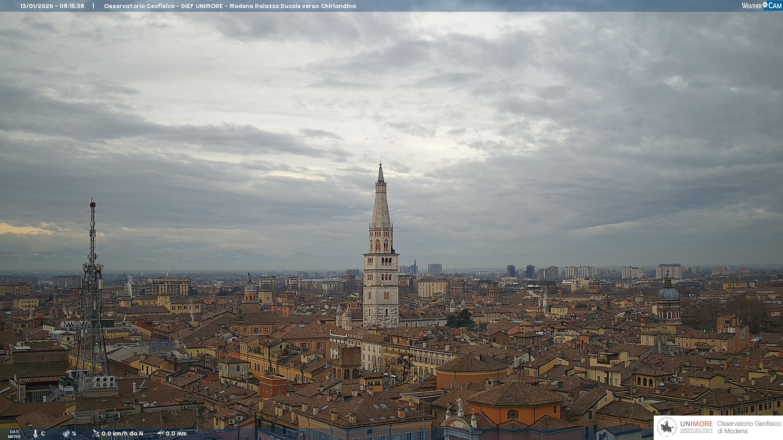The image size is (783, 440).
Task: Click the temperature C unit label
Action: (43, 433)
